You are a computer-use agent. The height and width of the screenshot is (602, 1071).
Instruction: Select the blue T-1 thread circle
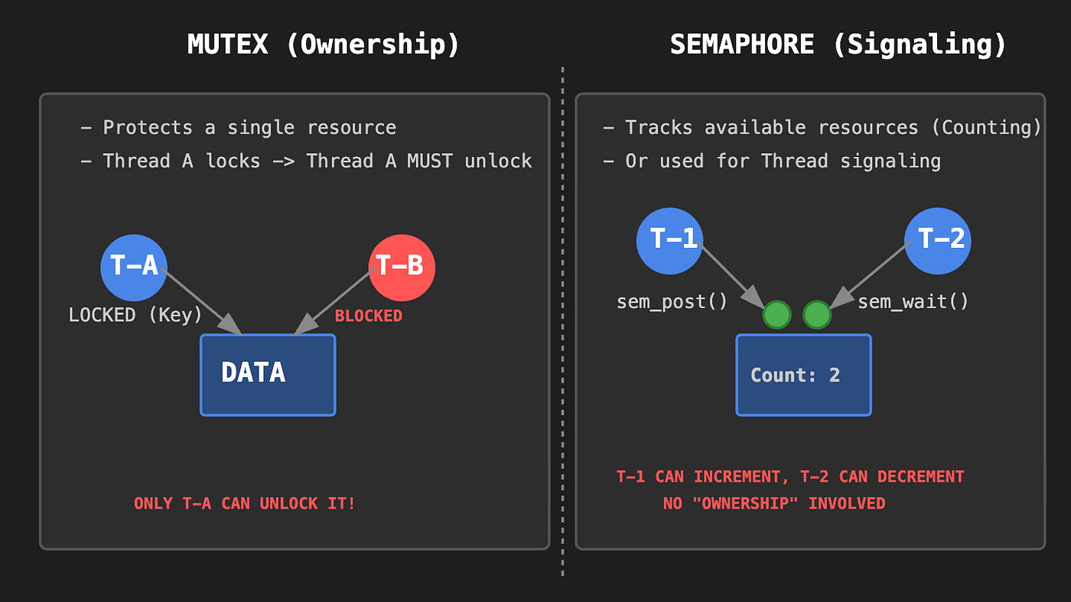670,241
